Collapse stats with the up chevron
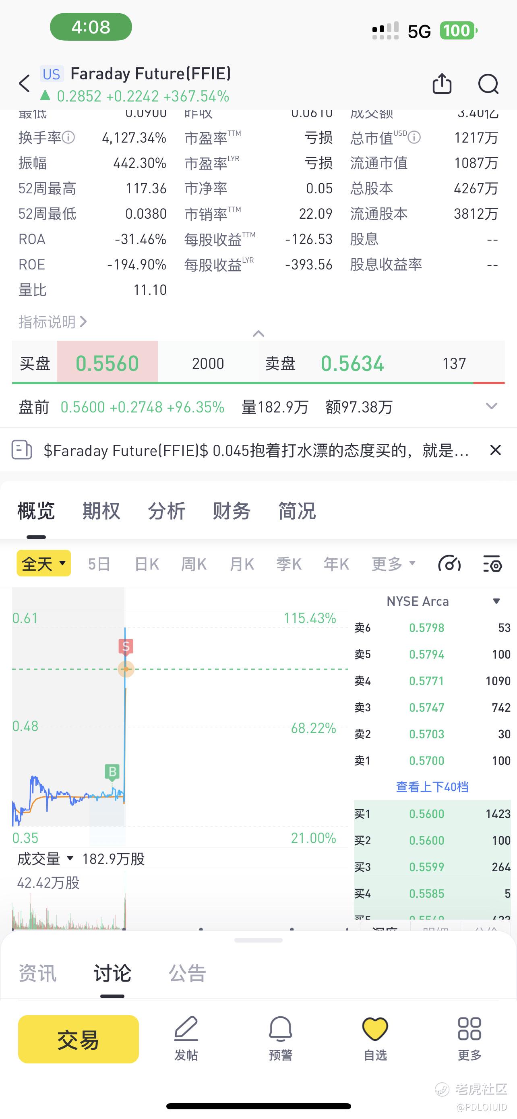Screen dimensions: 517x1119 [x=258, y=333]
